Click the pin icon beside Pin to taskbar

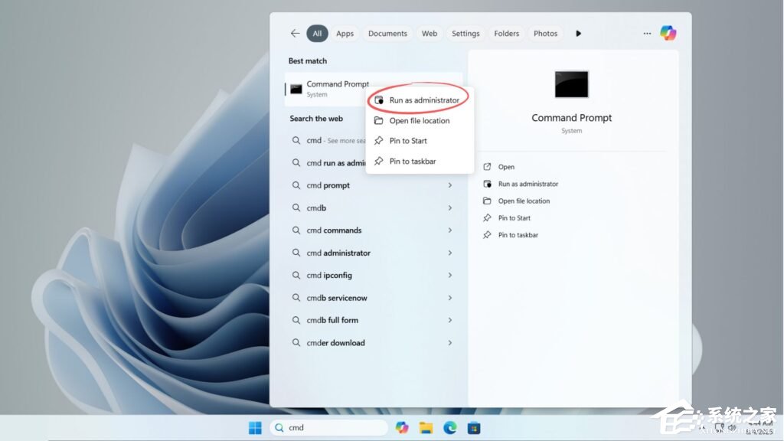(380, 161)
